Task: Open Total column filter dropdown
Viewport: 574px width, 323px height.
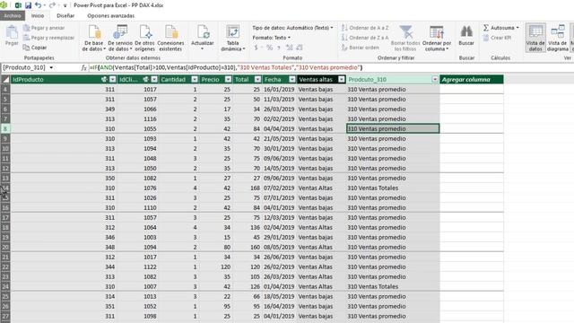Action: pyautogui.click(x=257, y=80)
